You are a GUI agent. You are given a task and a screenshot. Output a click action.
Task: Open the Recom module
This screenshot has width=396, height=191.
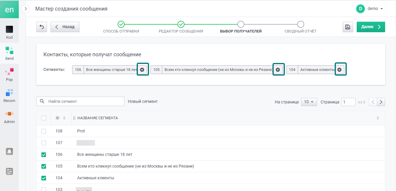(9, 95)
